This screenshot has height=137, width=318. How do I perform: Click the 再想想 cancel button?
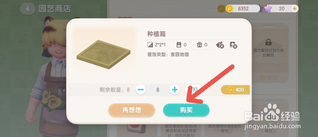(x=132, y=110)
